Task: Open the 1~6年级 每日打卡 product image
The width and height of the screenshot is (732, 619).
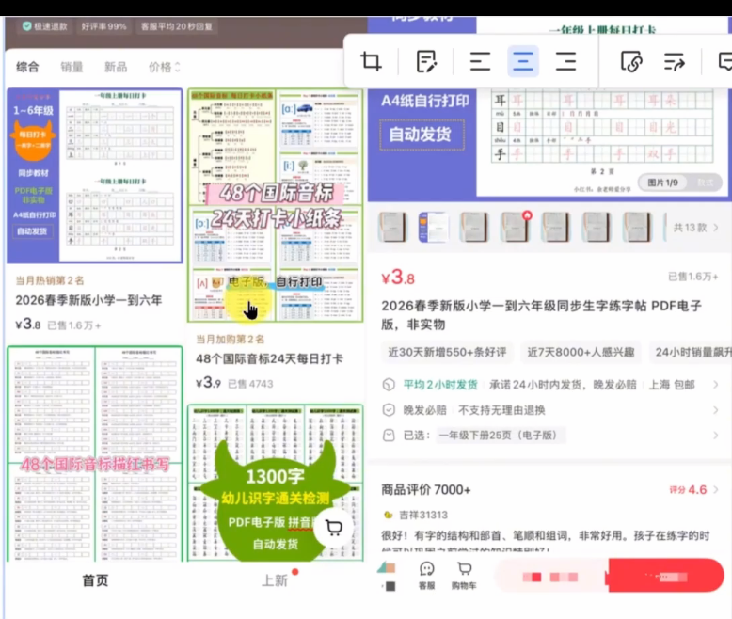Action: pyautogui.click(x=95, y=176)
